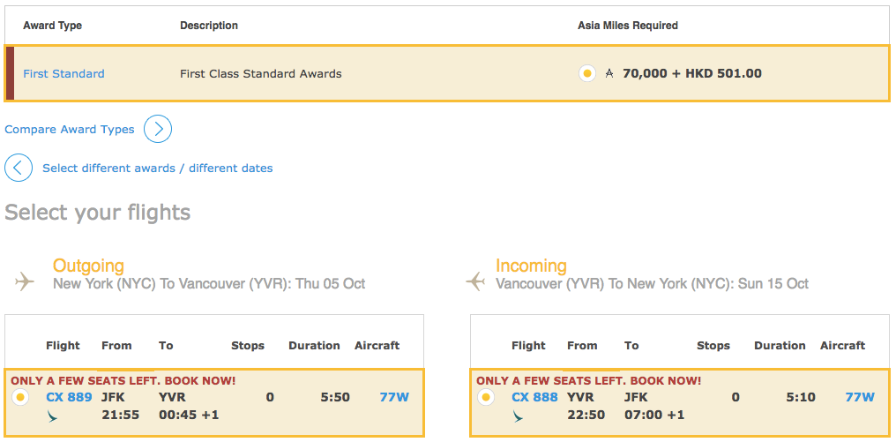Click Cathay Pacific logo under CX 889
Image resolution: width=896 pixels, height=442 pixels.
click(x=53, y=416)
